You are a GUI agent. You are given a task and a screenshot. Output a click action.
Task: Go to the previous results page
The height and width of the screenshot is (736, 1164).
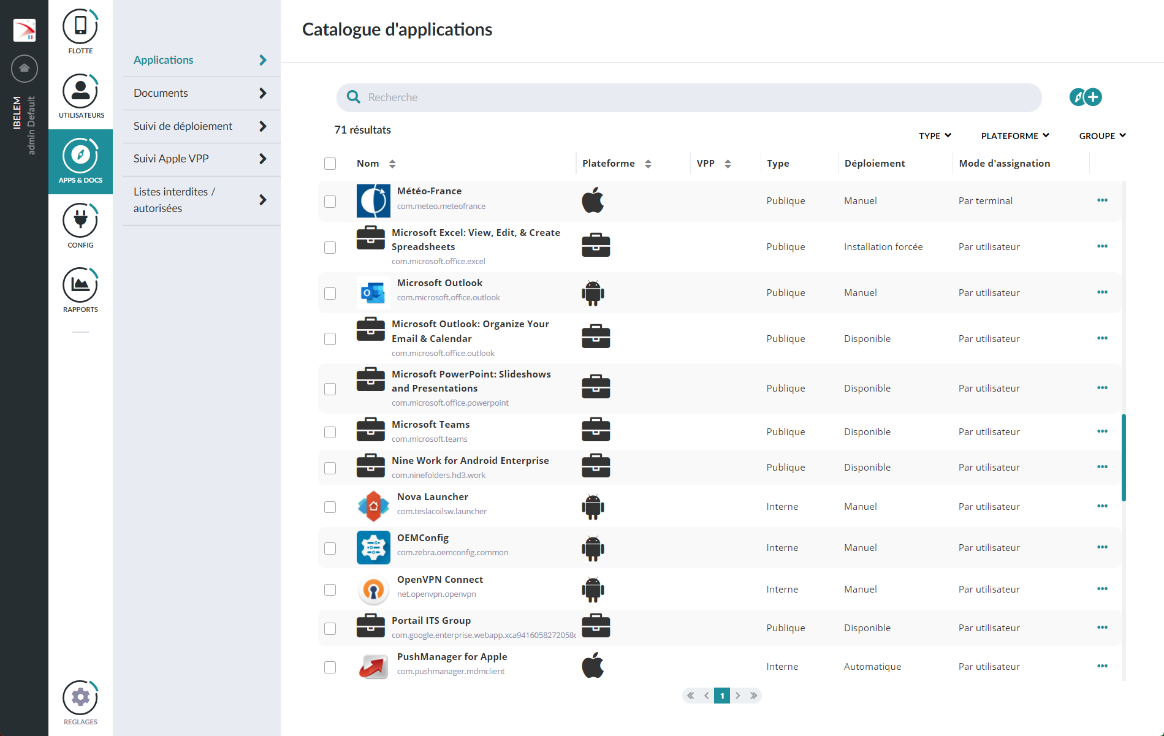706,696
